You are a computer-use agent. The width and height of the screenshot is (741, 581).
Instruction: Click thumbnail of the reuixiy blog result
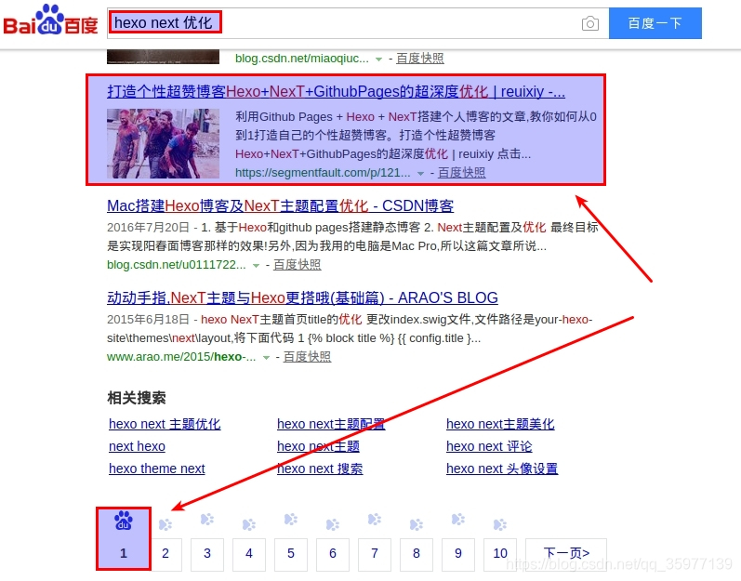point(163,143)
